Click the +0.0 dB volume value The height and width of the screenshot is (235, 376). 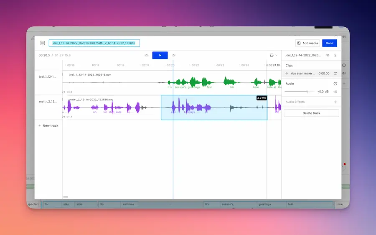coord(323,92)
